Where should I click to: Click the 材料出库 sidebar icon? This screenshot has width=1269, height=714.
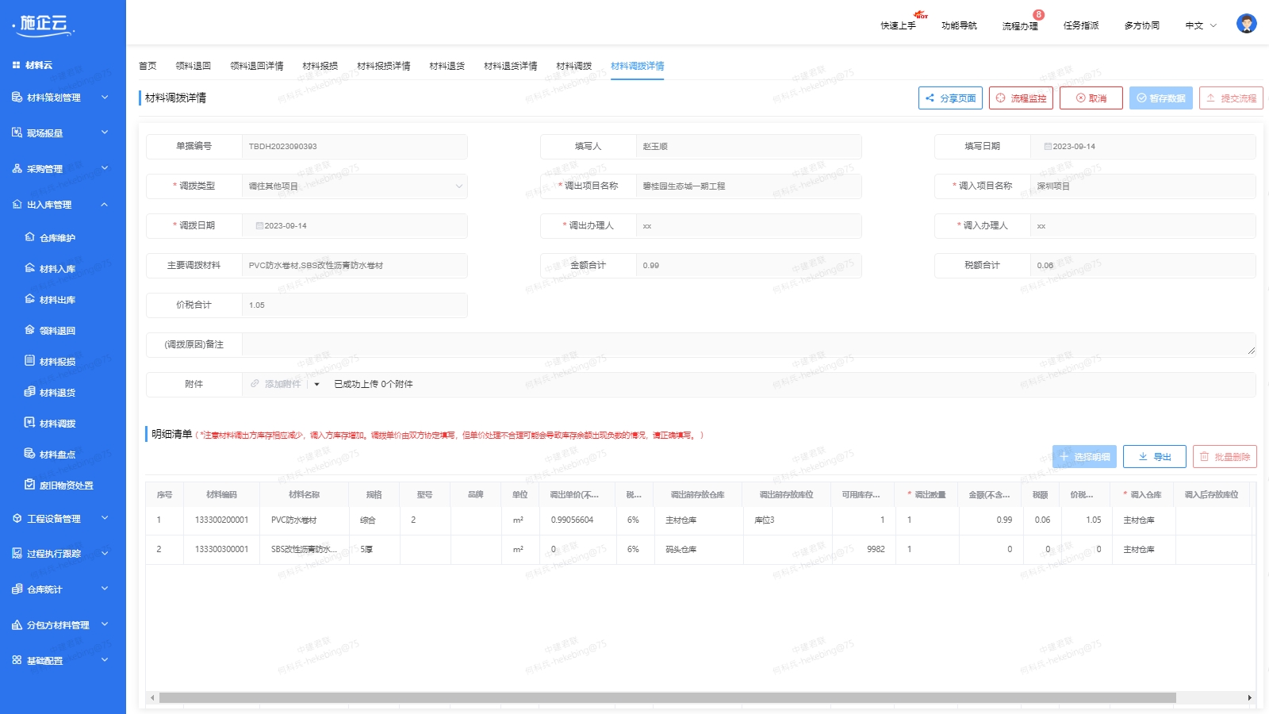[30, 299]
